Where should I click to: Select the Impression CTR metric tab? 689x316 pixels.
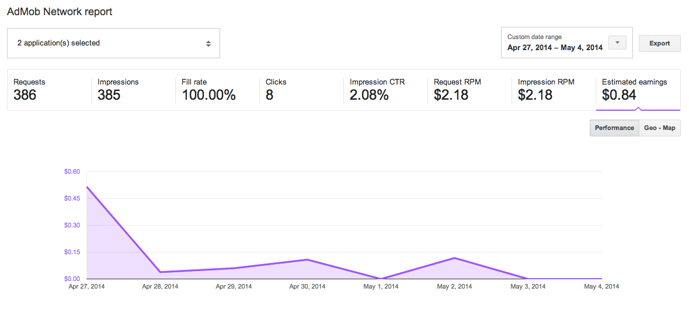tap(385, 90)
